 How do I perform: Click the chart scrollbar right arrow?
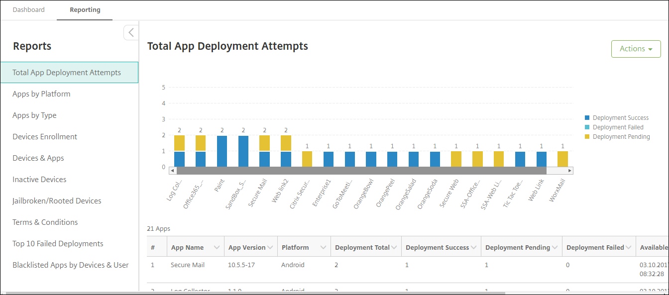click(570, 171)
